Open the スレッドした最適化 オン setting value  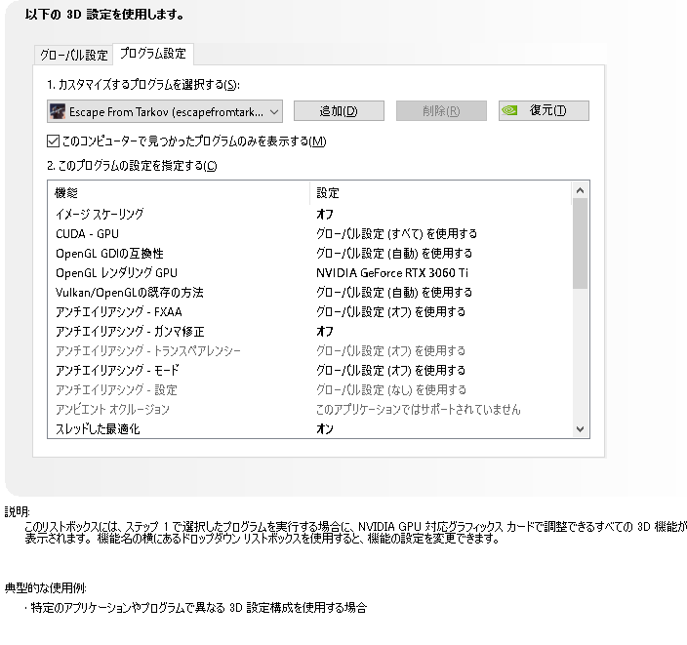(x=325, y=429)
